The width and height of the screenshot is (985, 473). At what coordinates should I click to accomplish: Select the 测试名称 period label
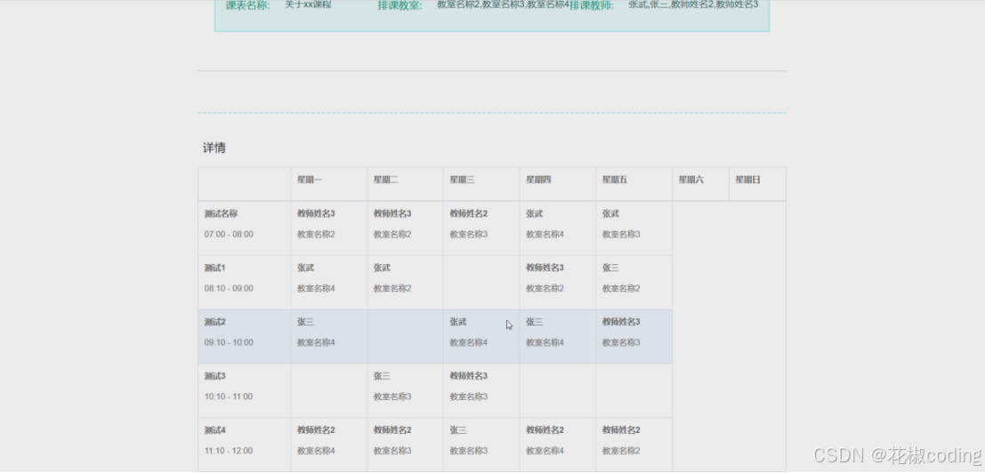click(x=221, y=214)
